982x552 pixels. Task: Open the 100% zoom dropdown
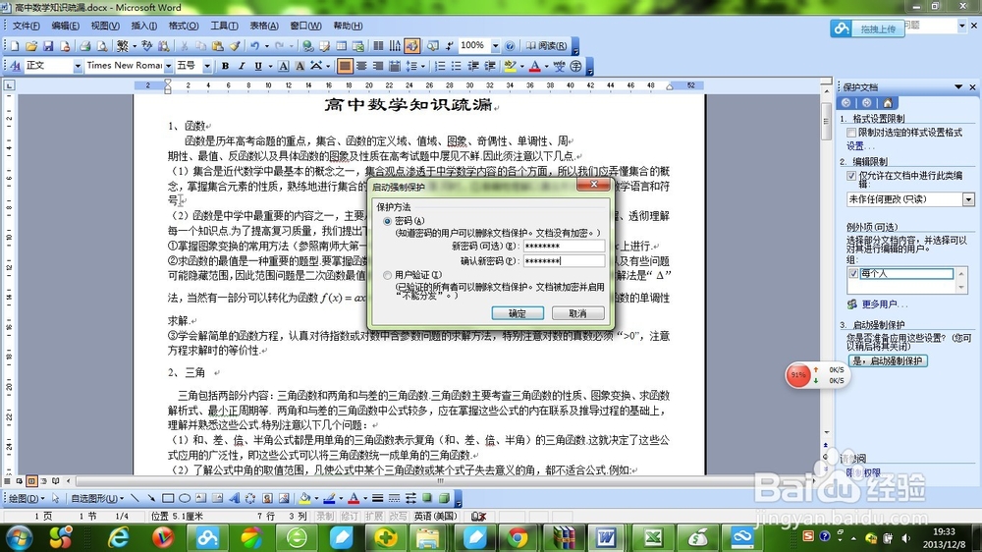click(x=495, y=46)
